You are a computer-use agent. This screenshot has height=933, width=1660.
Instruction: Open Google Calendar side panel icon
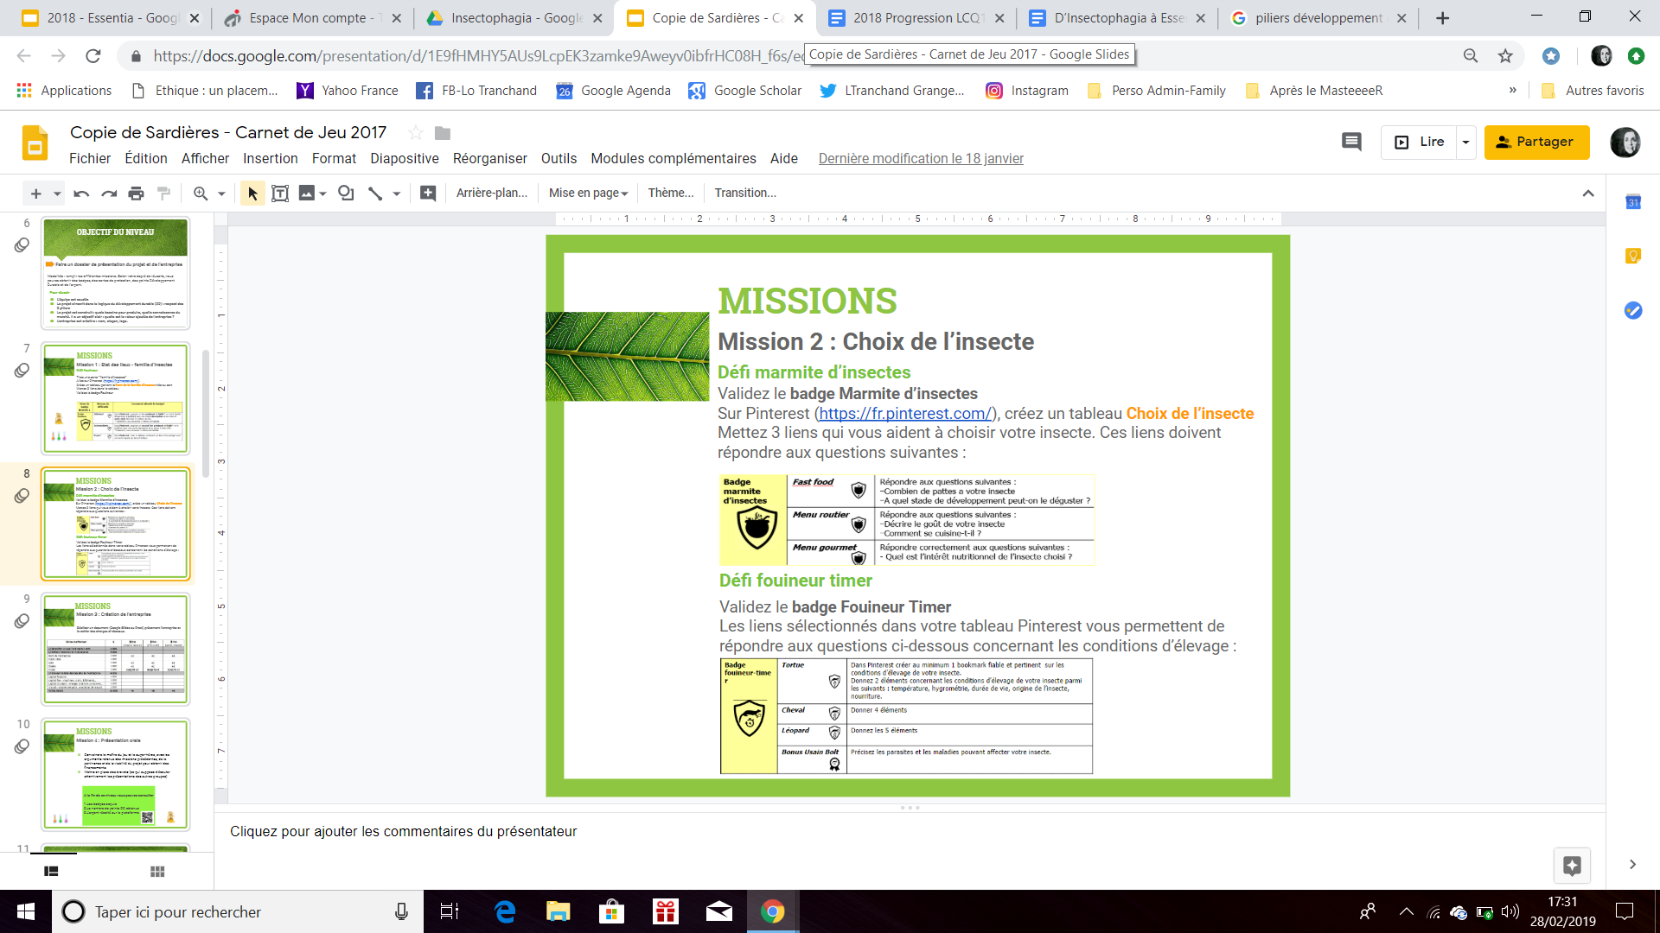tap(1633, 203)
